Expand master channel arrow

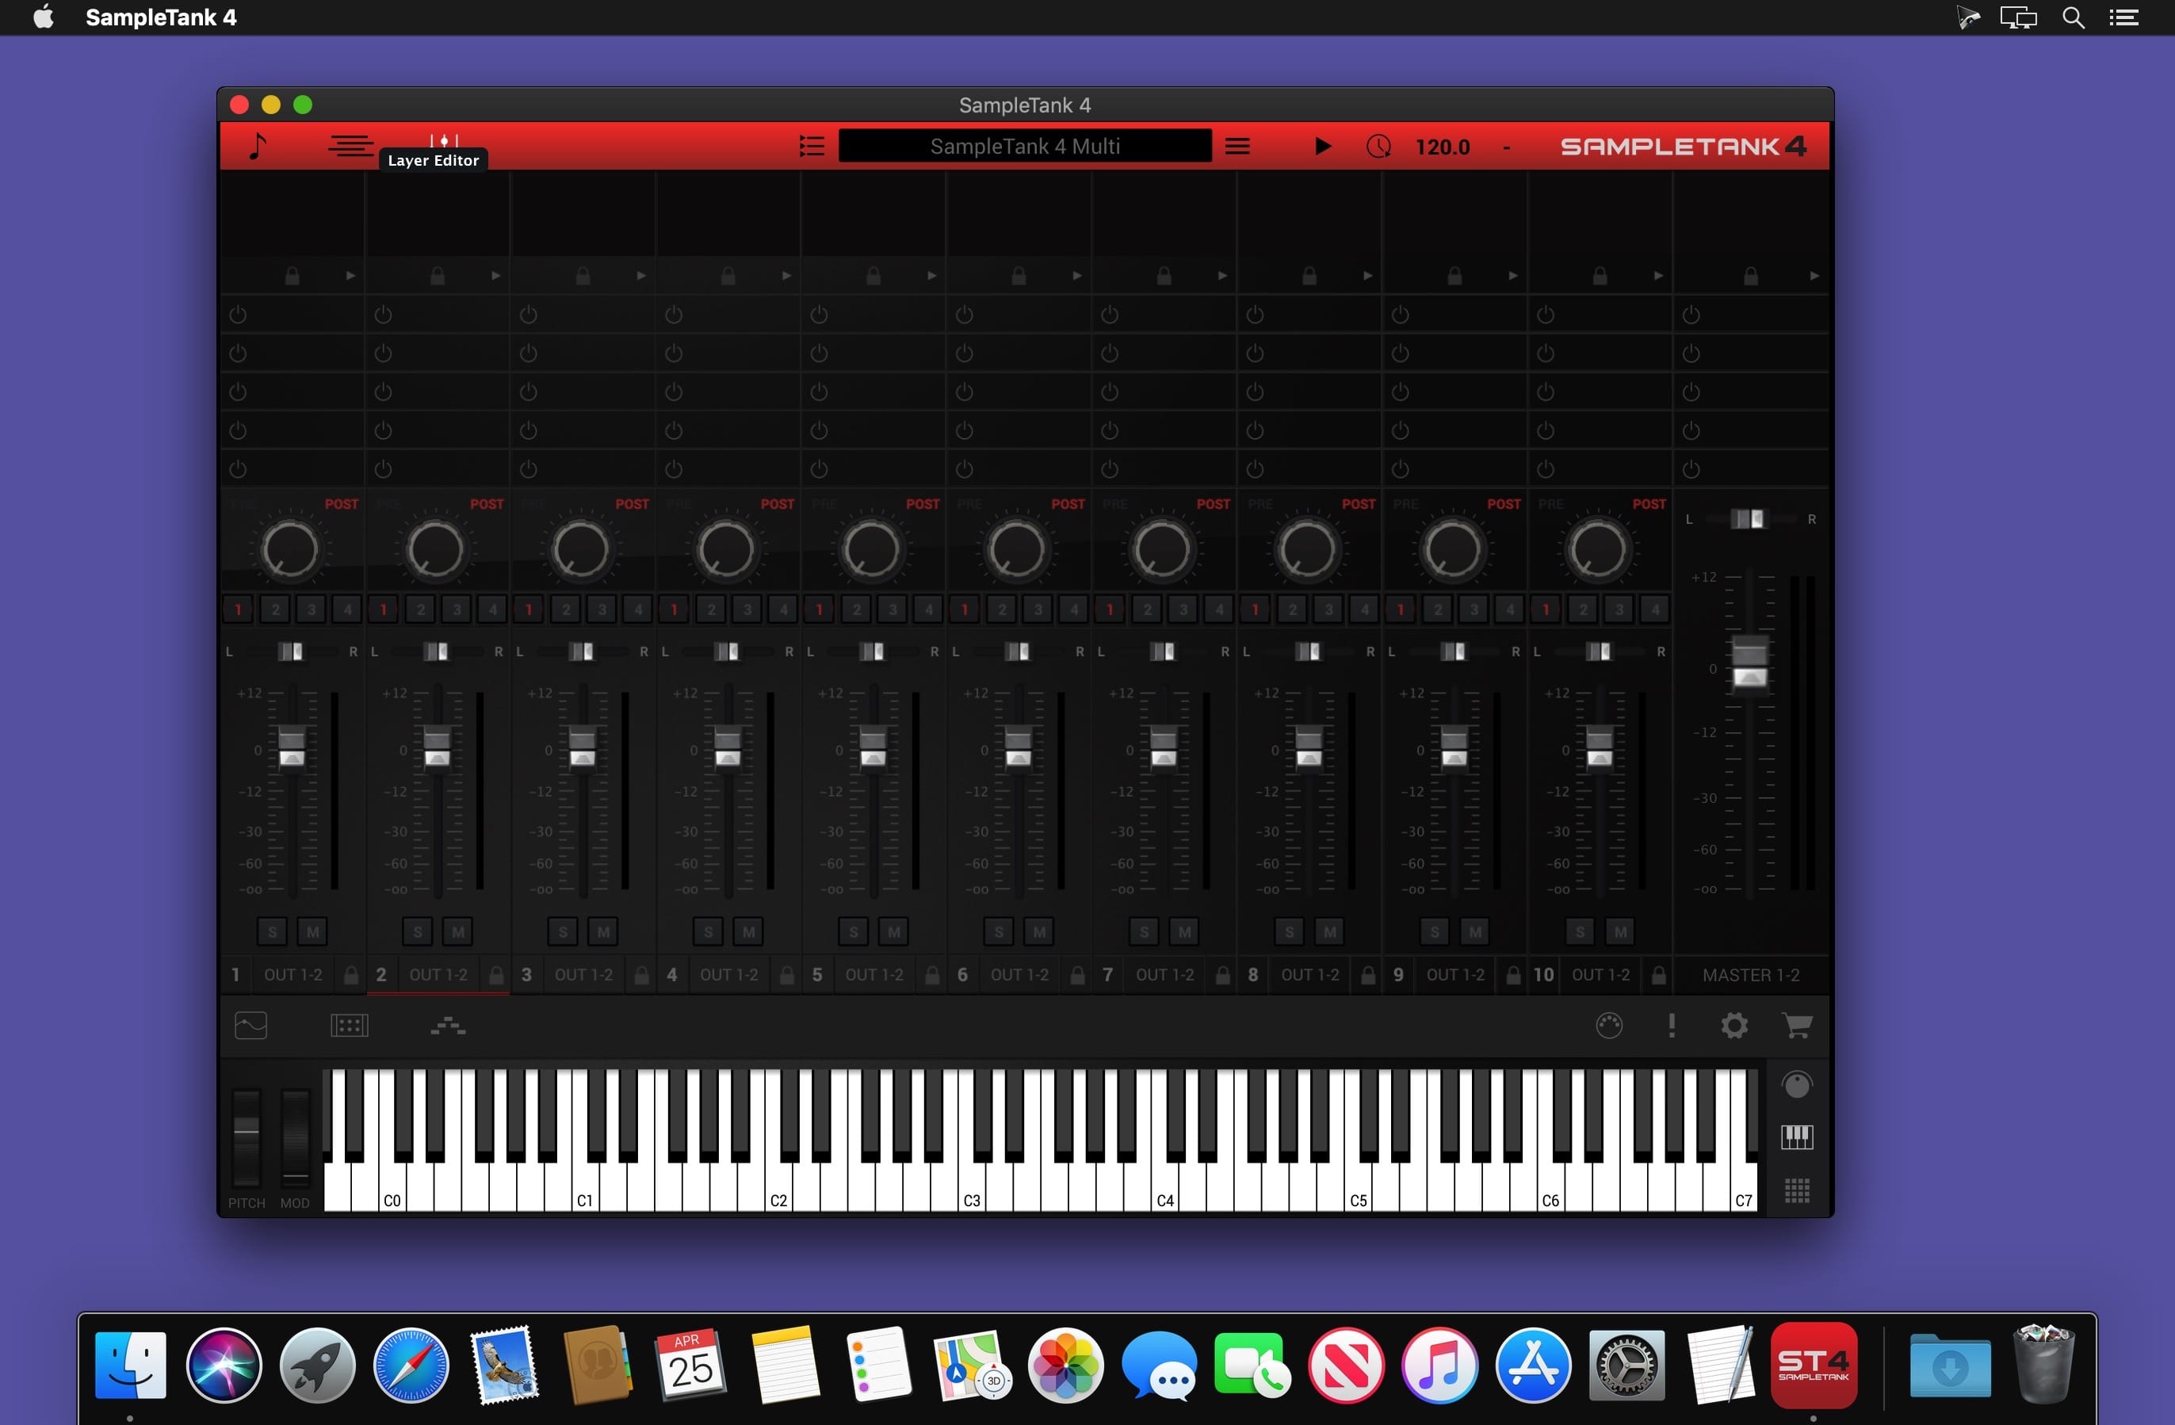click(x=1814, y=275)
